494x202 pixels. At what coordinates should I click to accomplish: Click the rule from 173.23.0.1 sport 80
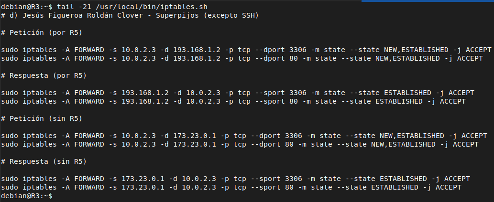click(231, 187)
